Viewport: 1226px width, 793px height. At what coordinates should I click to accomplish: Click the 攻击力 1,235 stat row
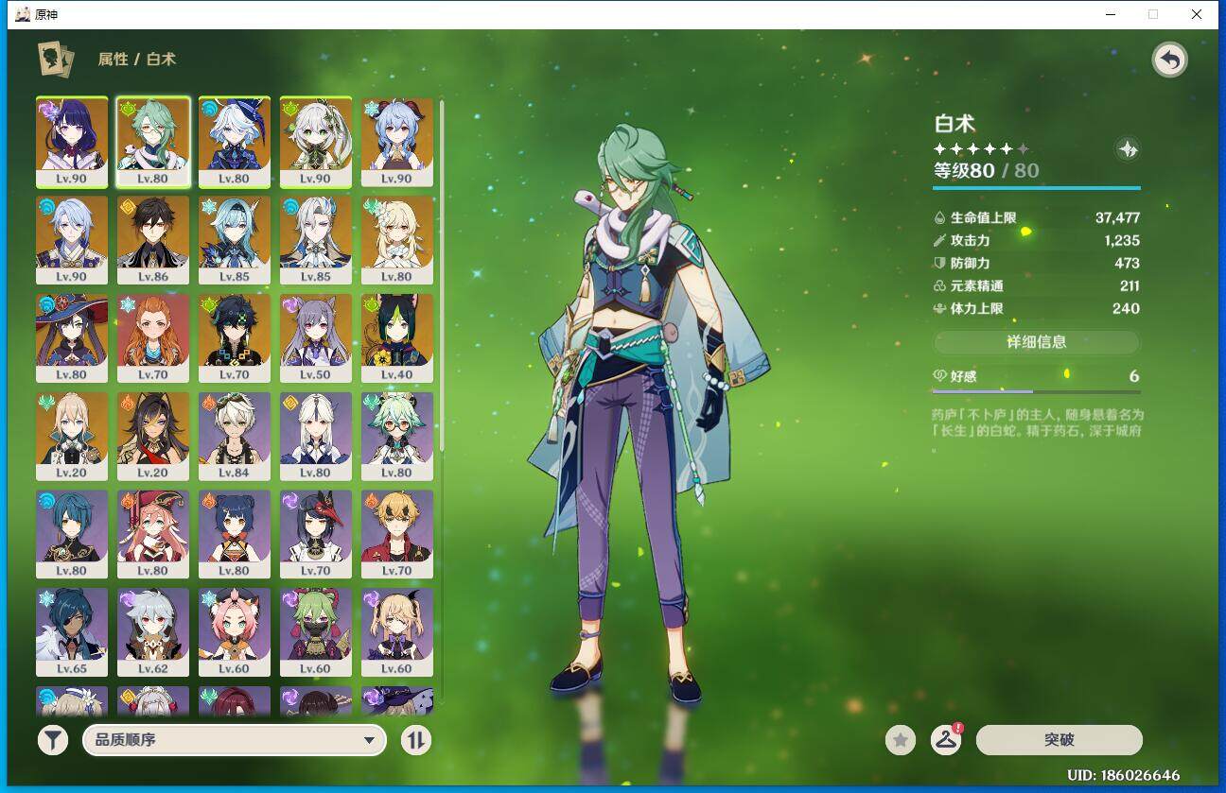point(1036,240)
